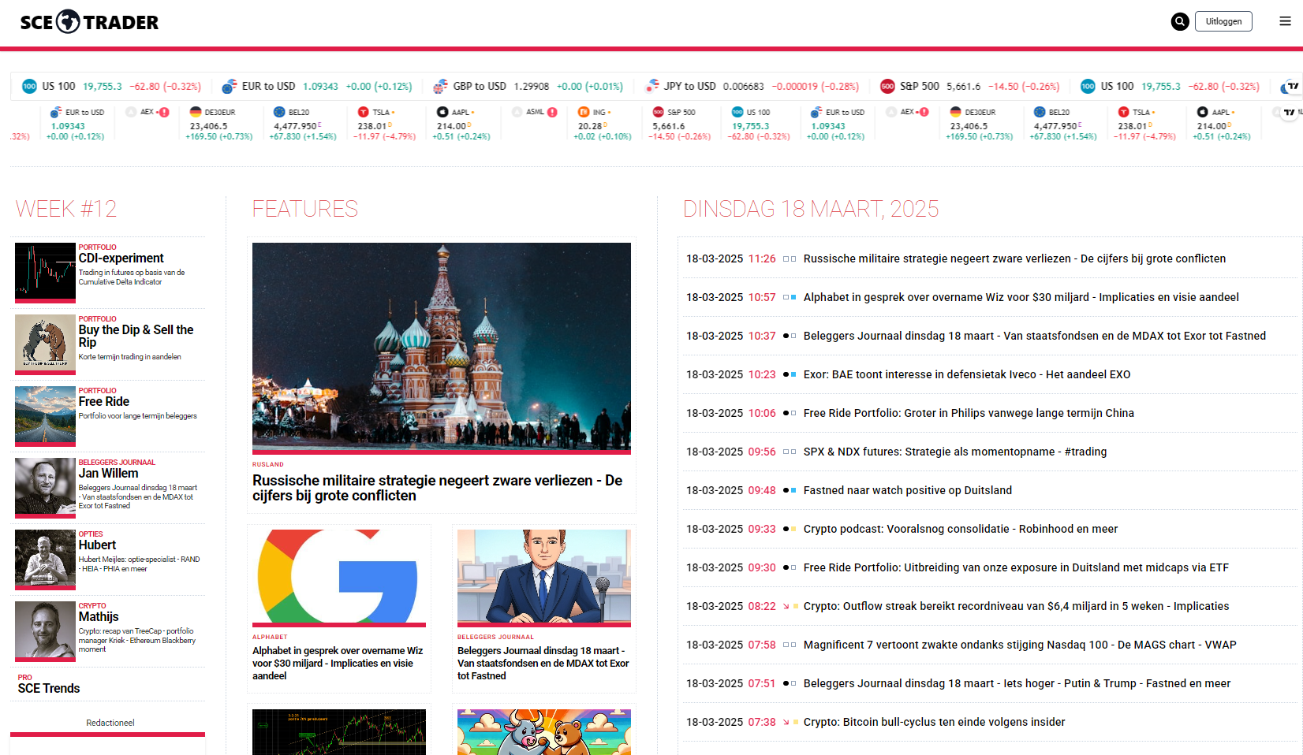1303x755 pixels.
Task: Click the OPTIES category label
Action: click(91, 534)
